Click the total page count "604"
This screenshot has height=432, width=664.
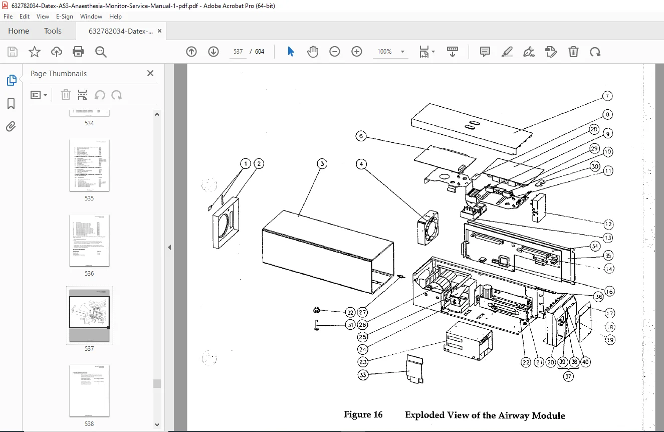point(260,52)
